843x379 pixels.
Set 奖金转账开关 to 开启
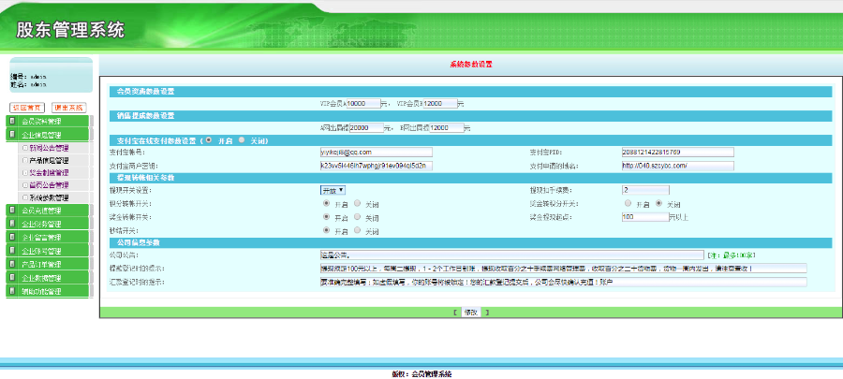click(x=326, y=217)
